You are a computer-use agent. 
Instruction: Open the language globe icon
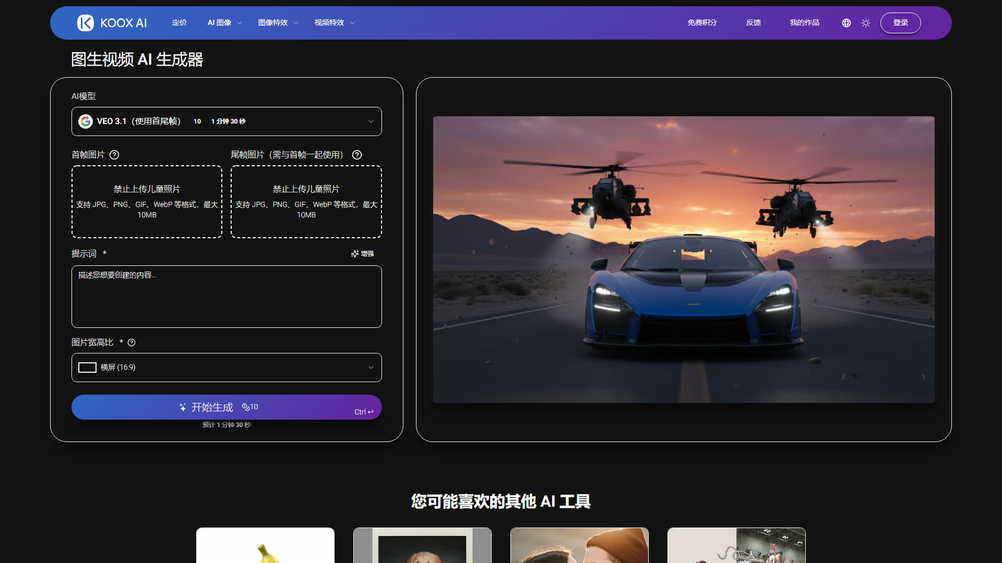pyautogui.click(x=845, y=23)
